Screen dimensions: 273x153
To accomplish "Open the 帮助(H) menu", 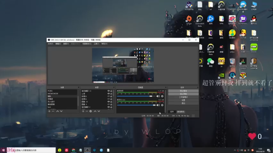I will coord(104,44).
